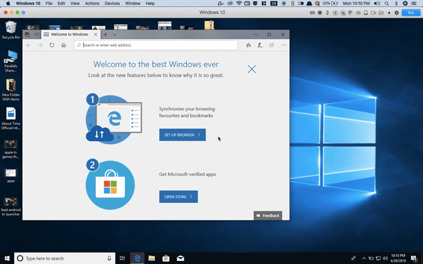Open the Devices menu in Parallels
The width and height of the screenshot is (423, 264).
112,4
